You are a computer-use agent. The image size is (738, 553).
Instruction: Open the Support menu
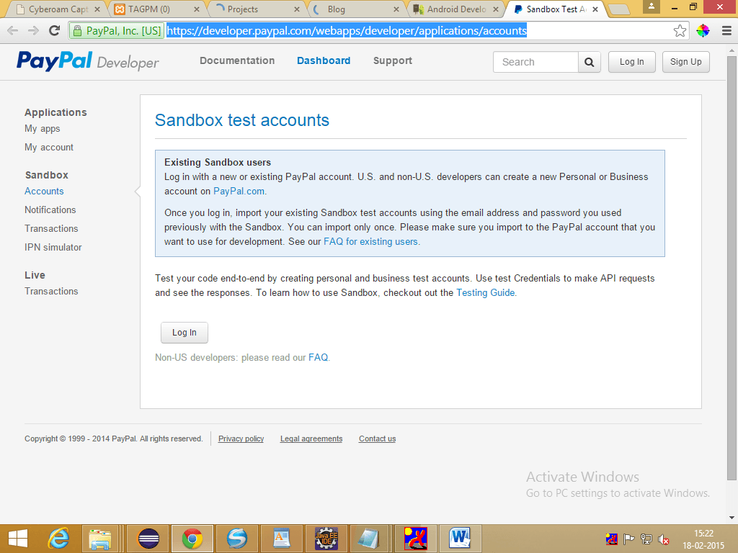pos(393,60)
